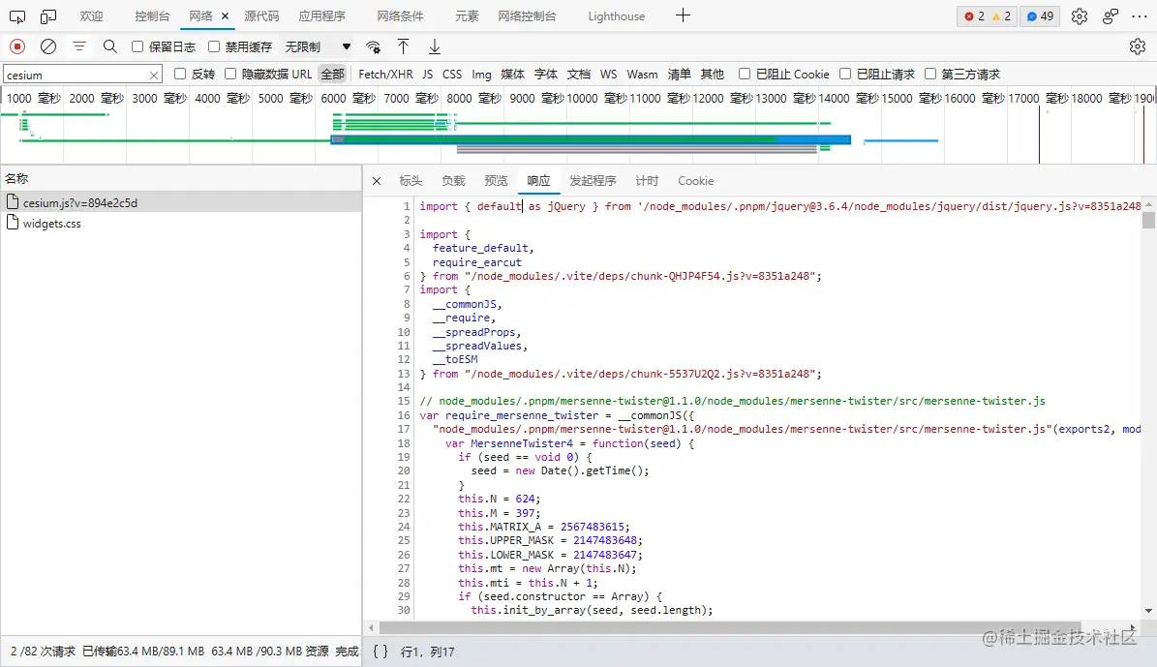1157x667 pixels.
Task: Open network conditions wifi icon
Action: (374, 47)
